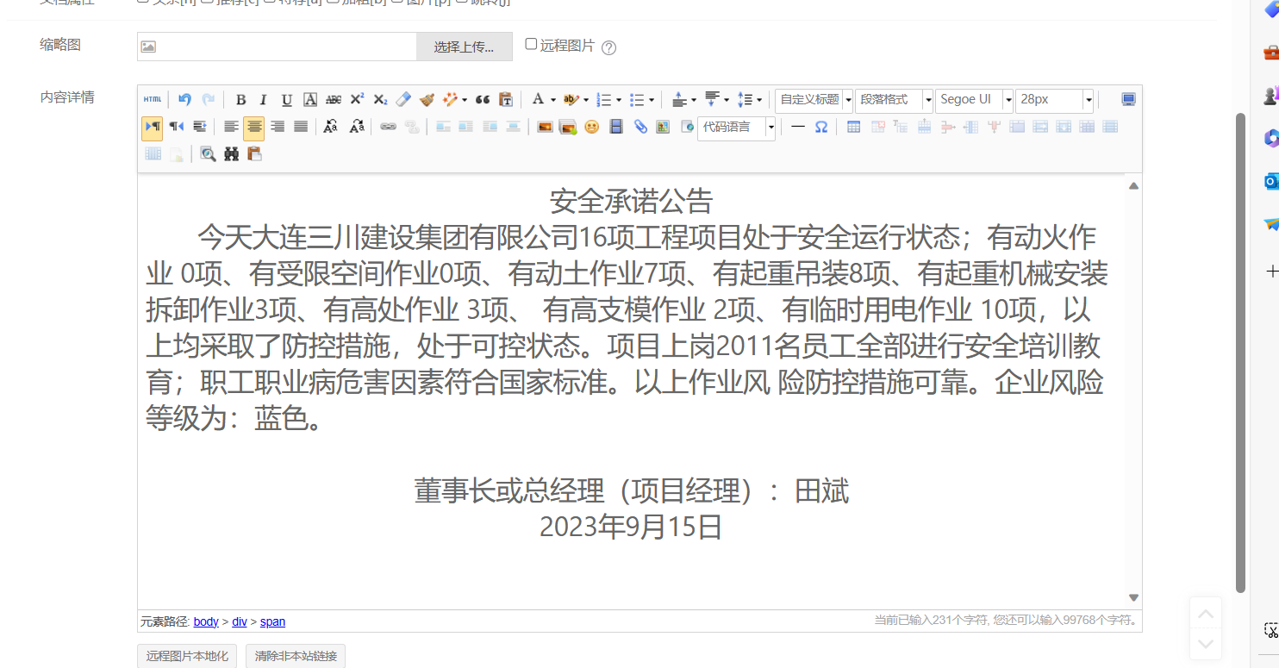
Task: Open the 自定义标题 dropdown
Action: [x=814, y=100]
